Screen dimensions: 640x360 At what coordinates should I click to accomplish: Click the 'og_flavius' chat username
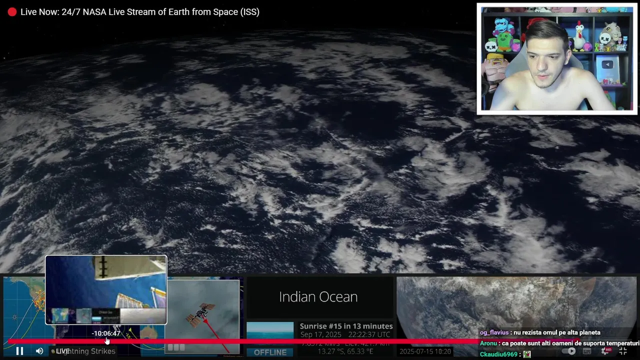[x=494, y=332]
